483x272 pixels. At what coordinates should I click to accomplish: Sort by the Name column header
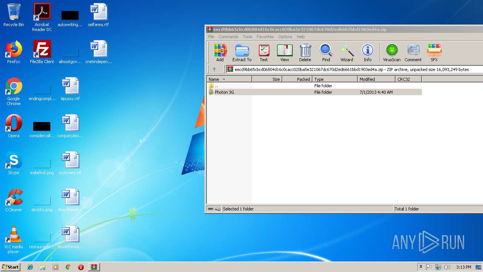tap(229, 79)
